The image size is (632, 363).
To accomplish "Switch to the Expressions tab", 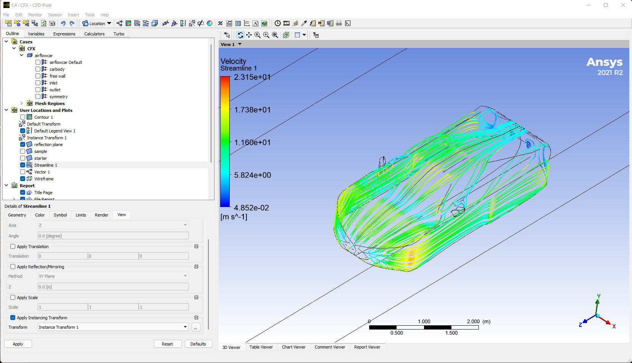I will (x=64, y=34).
